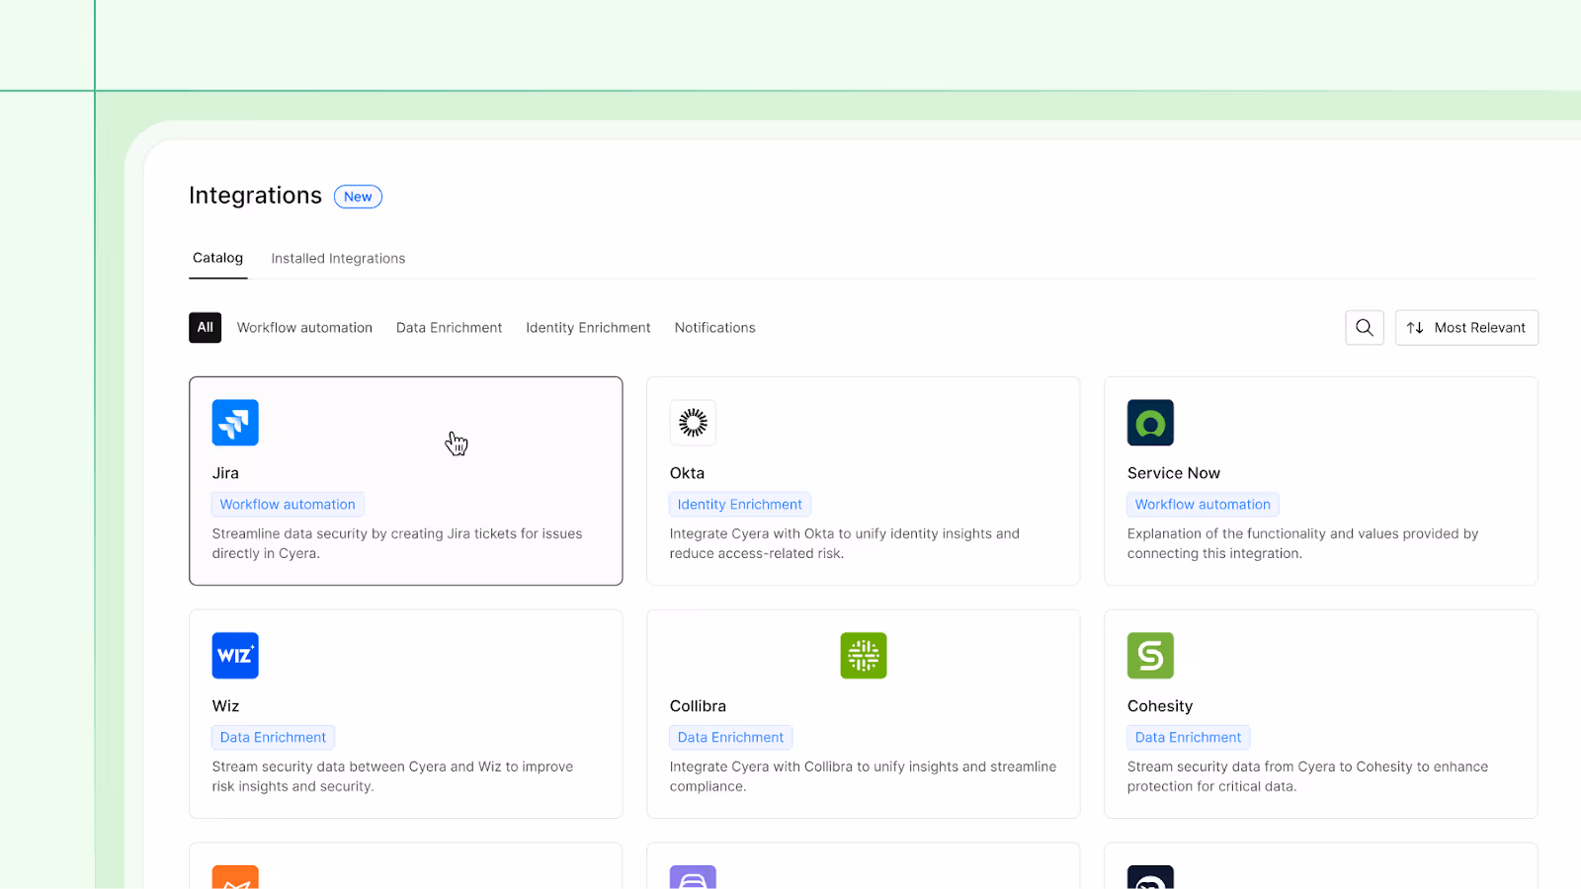
Task: Click the Wiz logo icon
Action: click(x=235, y=656)
